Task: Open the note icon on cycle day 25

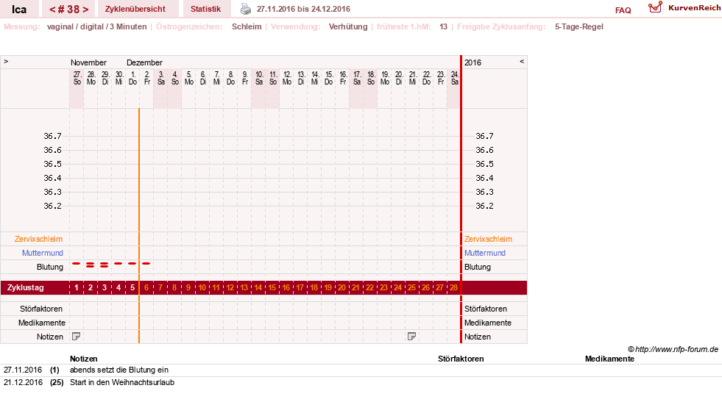Action: 411,337
